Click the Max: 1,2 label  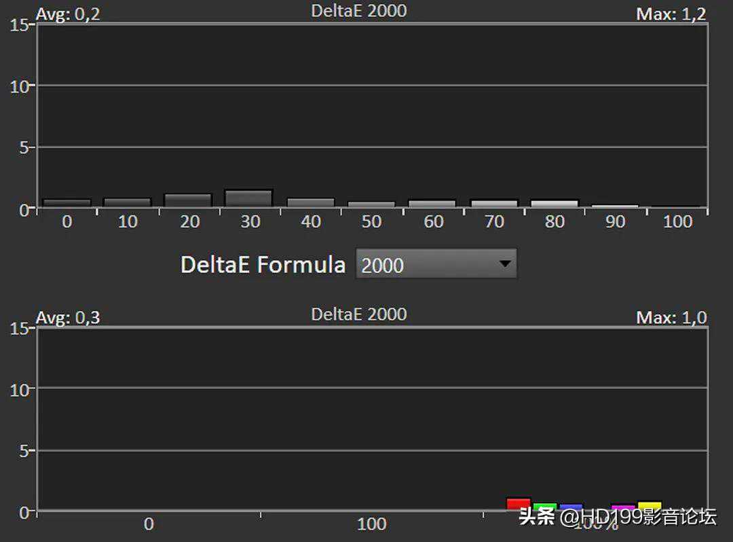[x=671, y=14]
